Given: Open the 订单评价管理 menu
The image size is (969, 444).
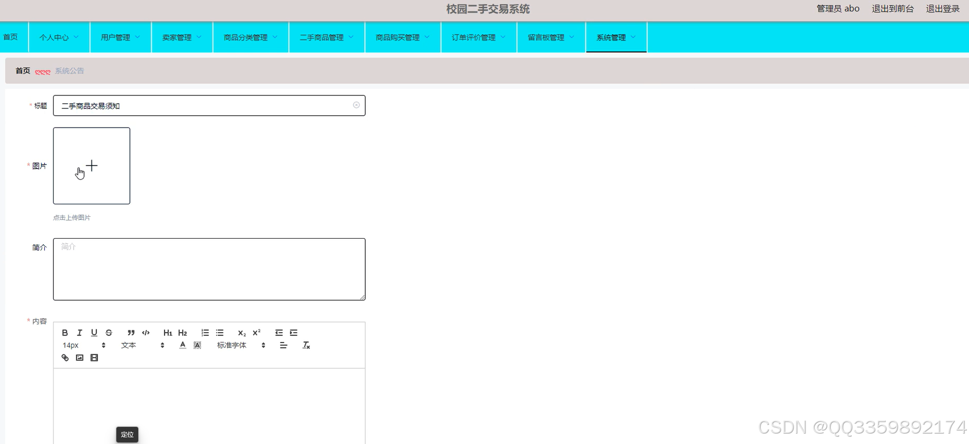Looking at the screenshot, I should (x=479, y=37).
